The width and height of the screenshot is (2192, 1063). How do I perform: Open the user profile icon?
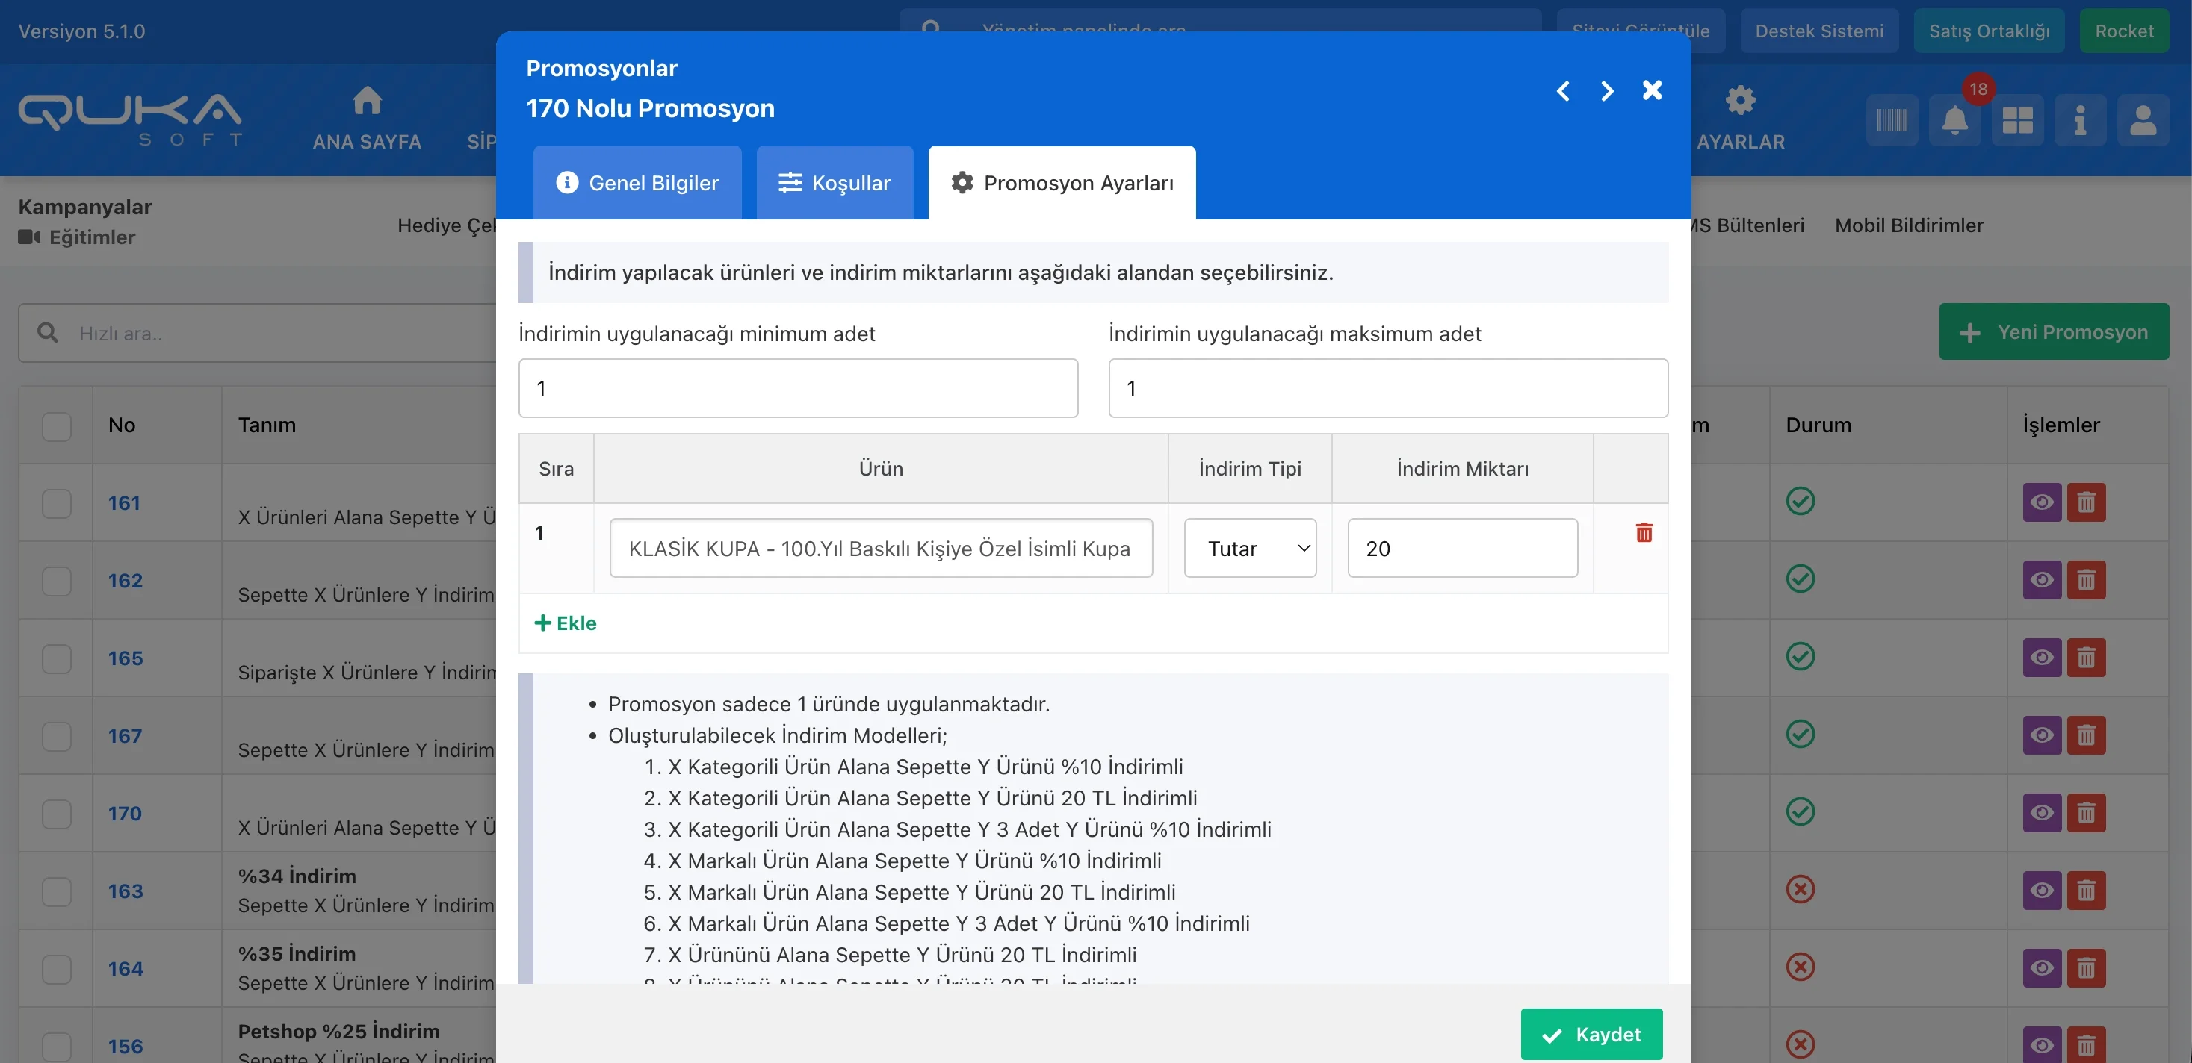tap(2142, 121)
